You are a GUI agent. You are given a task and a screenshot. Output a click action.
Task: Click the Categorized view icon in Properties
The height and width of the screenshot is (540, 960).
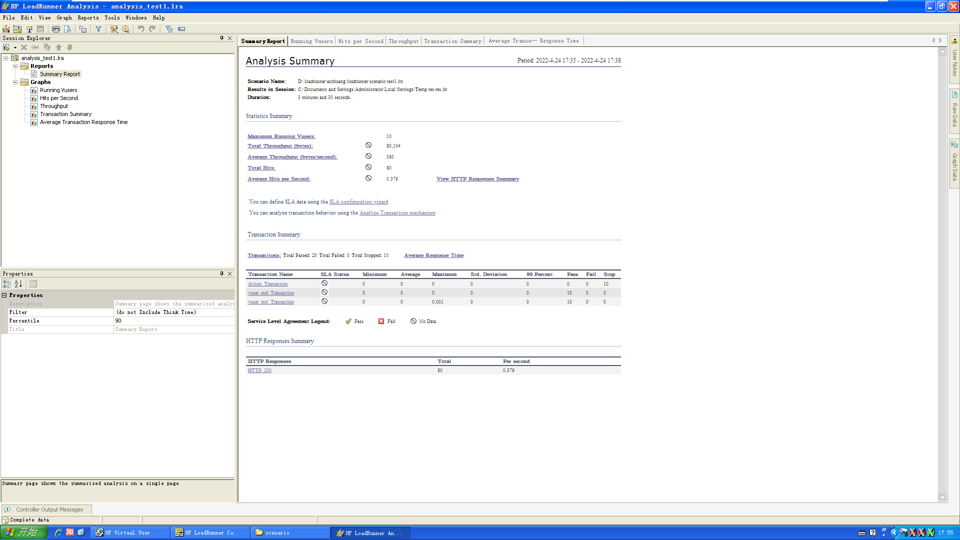pyautogui.click(x=7, y=284)
